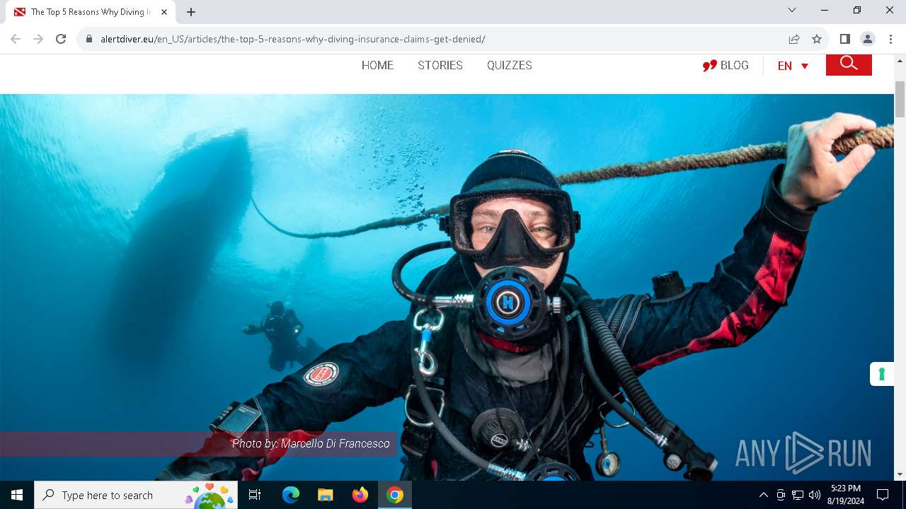The height and width of the screenshot is (509, 906).
Task: Click the taskbar search box
Action: (135, 495)
